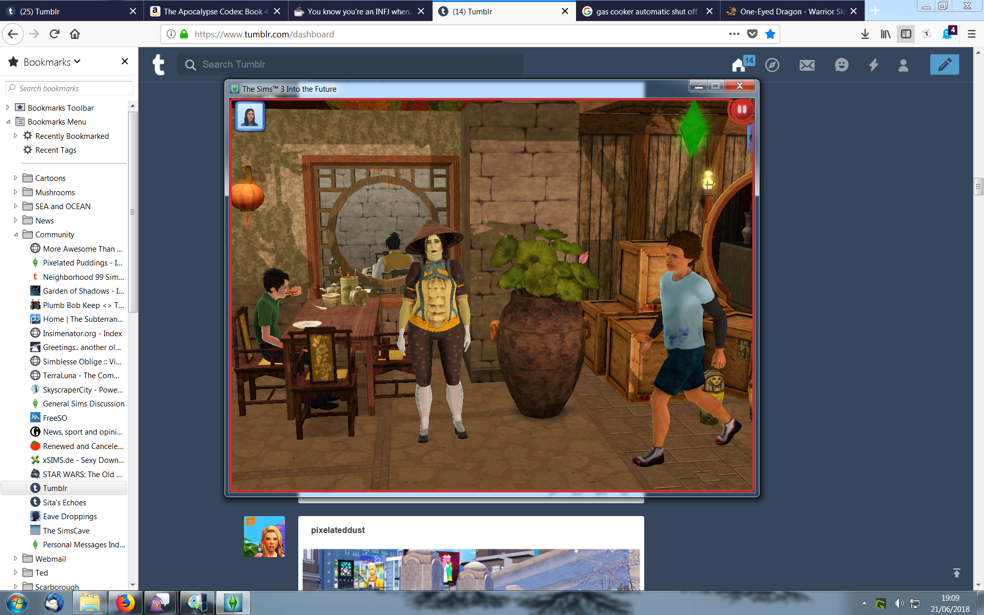Switch to gas cooker Google tab
This screenshot has height=615, width=984.
pos(647,11)
